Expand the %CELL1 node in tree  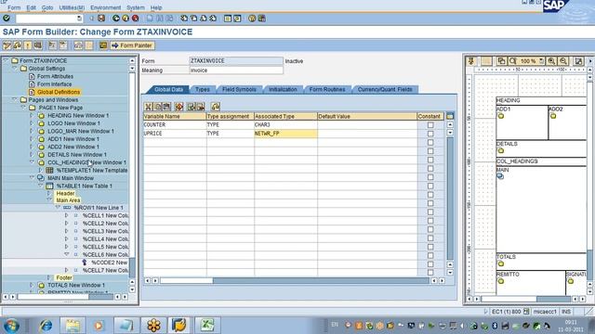point(67,215)
